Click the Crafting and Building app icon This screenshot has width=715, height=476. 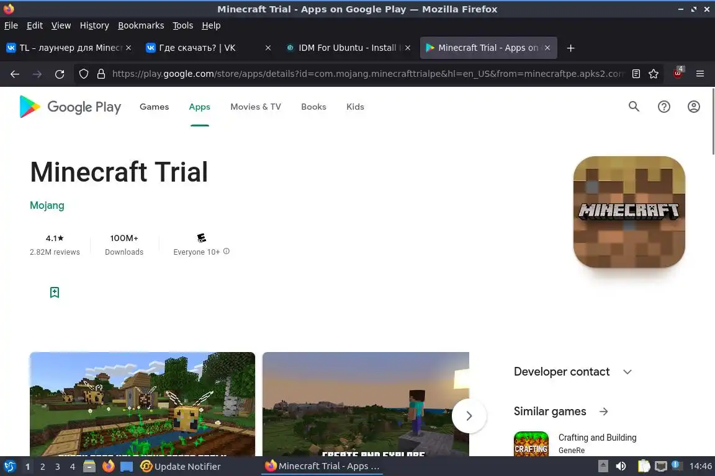(x=531, y=444)
